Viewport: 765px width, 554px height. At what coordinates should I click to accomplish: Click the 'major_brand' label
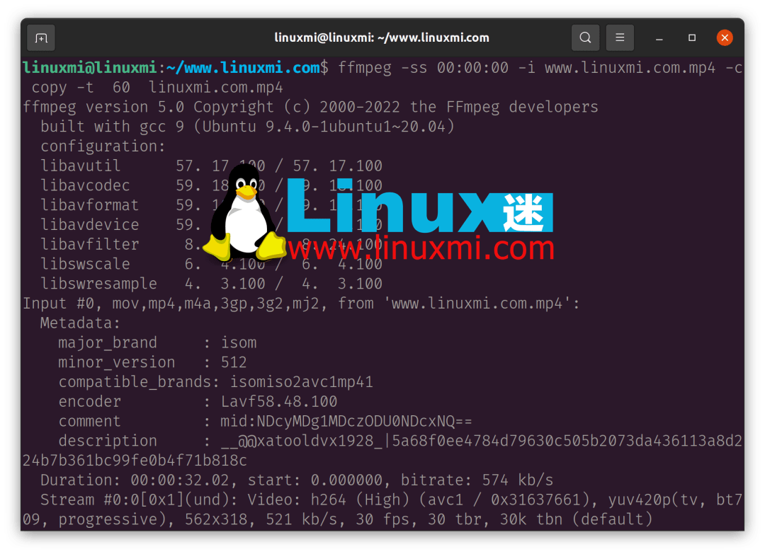coord(108,342)
